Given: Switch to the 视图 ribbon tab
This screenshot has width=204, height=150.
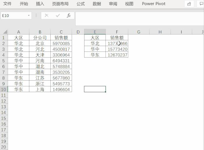Looking at the screenshot, I should coord(129,4).
